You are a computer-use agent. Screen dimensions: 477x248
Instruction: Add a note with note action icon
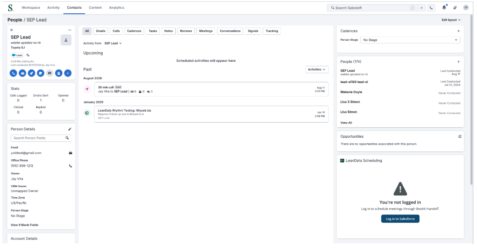pos(40,73)
